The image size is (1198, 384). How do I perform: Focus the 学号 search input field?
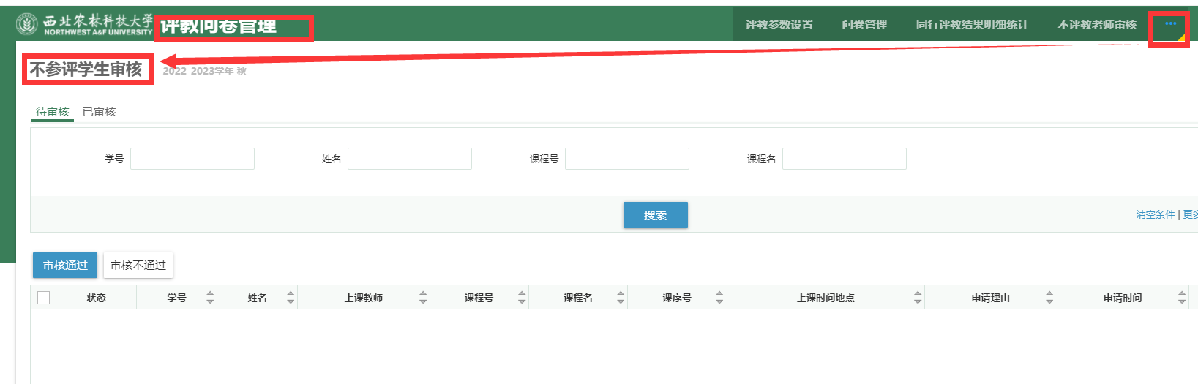(192, 159)
